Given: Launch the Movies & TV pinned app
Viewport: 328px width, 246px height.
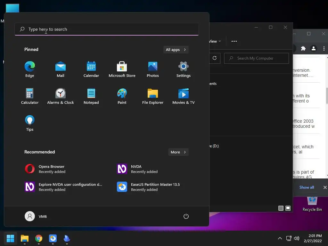Looking at the screenshot, I should point(184,96).
